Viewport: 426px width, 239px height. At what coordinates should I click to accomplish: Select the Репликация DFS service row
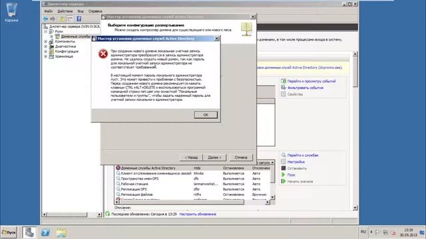(x=192, y=189)
